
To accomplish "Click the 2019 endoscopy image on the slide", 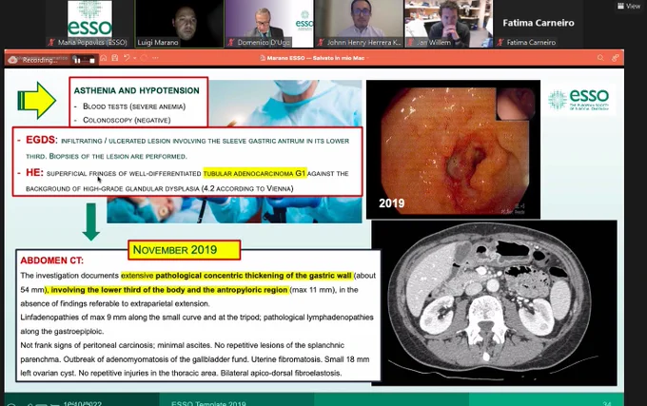I will click(453, 149).
